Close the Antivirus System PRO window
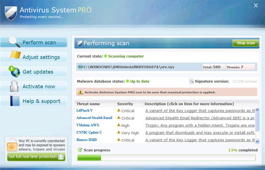This screenshot has height=170, width=265. [256, 5]
